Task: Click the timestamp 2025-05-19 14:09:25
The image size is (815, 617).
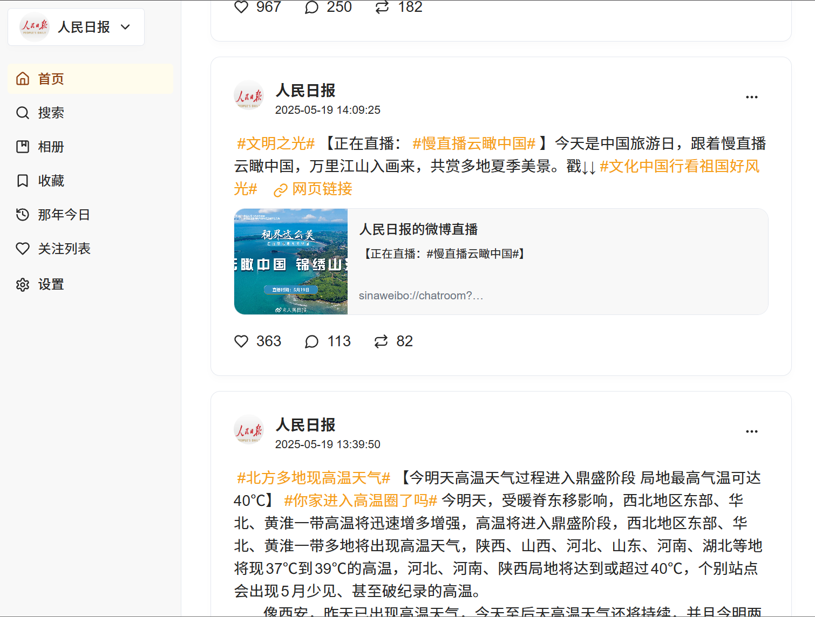Action: [x=328, y=110]
